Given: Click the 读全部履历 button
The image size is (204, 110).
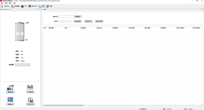Looking at the screenshot, I should click(x=78, y=21).
